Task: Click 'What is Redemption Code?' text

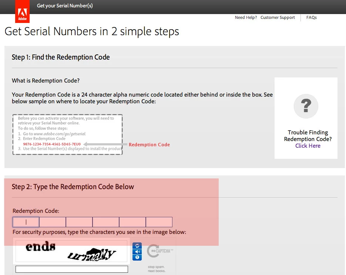Action: pos(46,81)
